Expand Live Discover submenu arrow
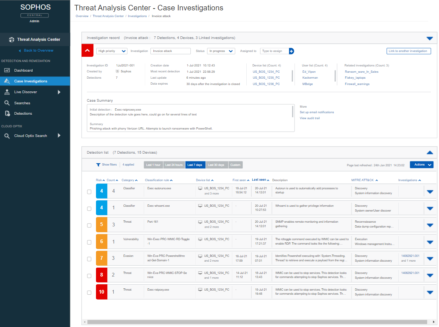The width and height of the screenshot is (439, 327). click(59, 92)
